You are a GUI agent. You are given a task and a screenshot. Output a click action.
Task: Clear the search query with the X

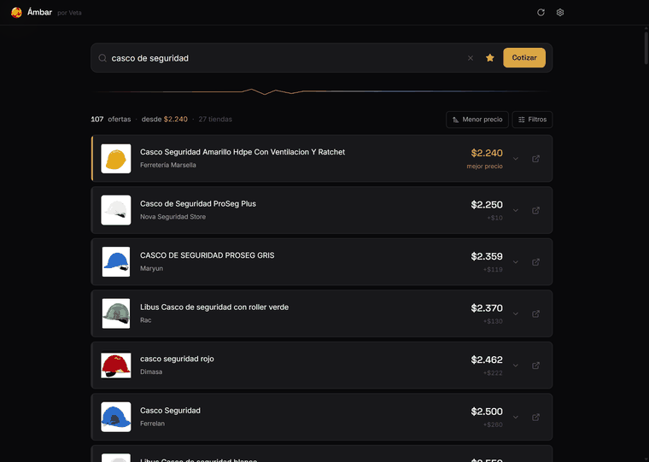pos(471,58)
